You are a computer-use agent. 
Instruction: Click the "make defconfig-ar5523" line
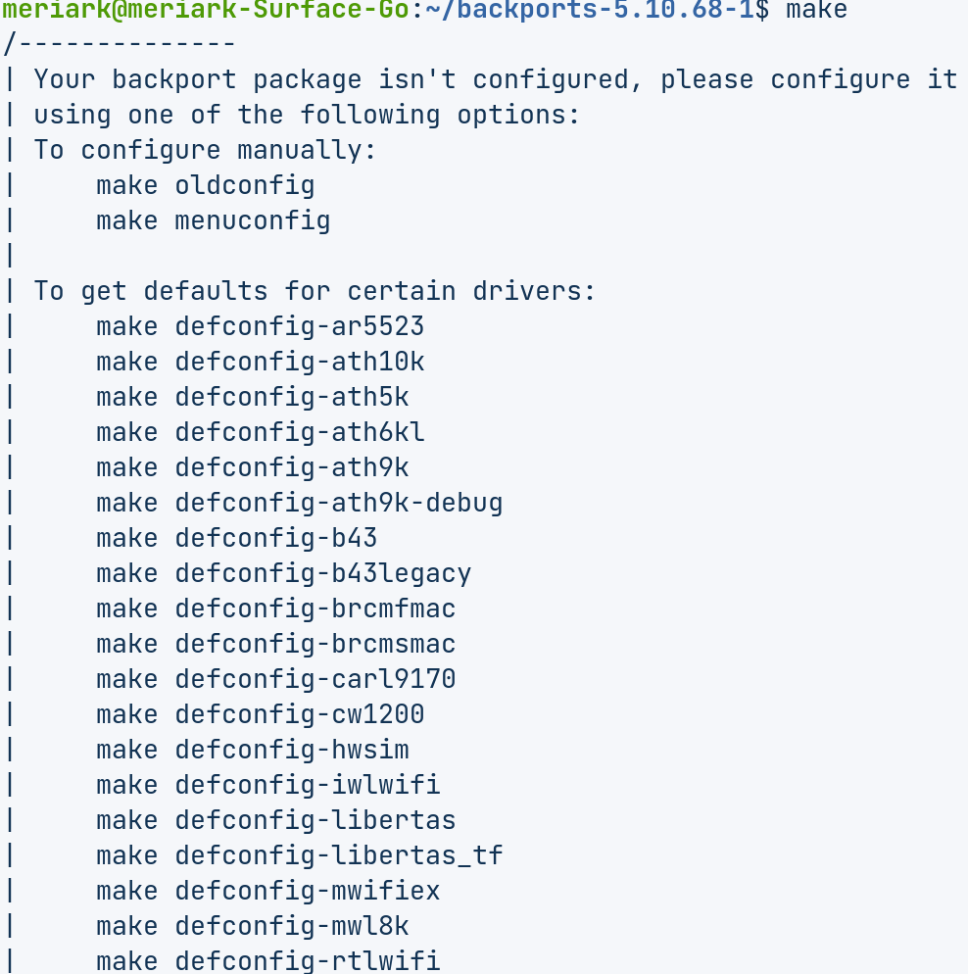click(x=260, y=326)
